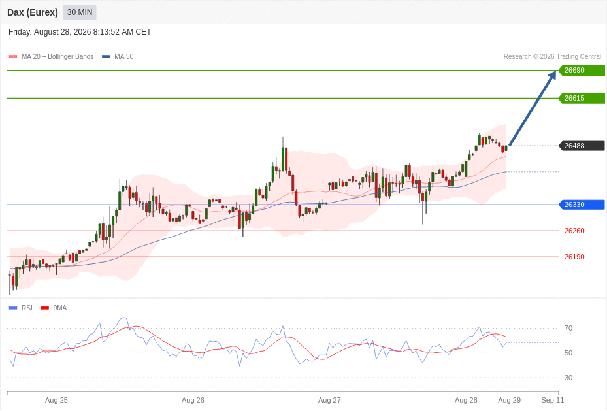Click the 9MA legend label
This screenshot has width=607, height=411.
60,308
